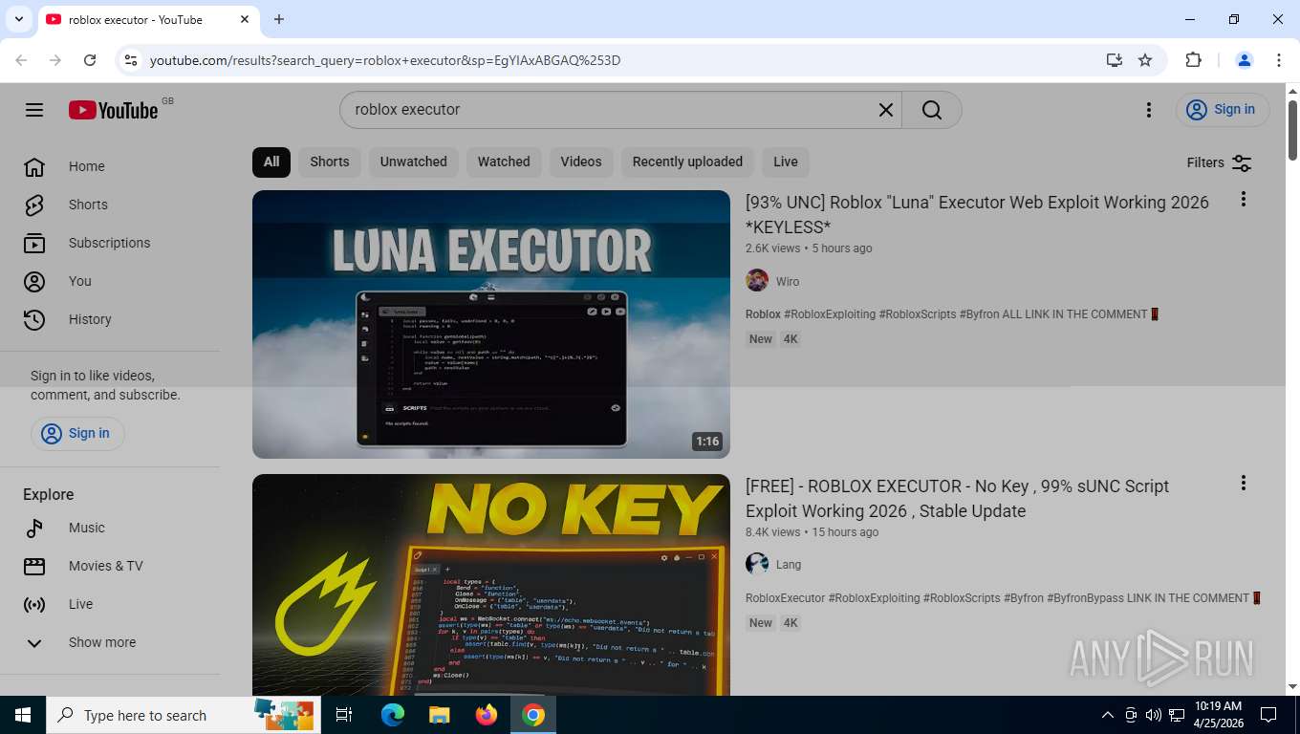The image size is (1300, 734).
Task: Install app icon in address bar
Action: click(1115, 60)
